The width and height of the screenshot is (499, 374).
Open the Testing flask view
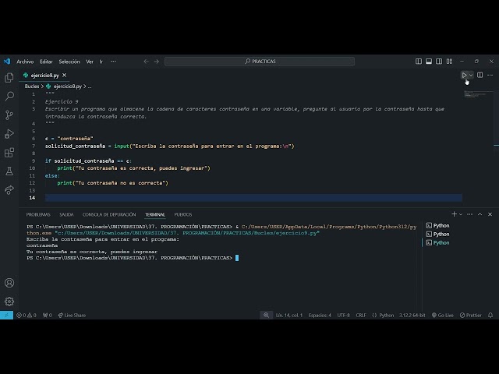[x=9, y=171]
